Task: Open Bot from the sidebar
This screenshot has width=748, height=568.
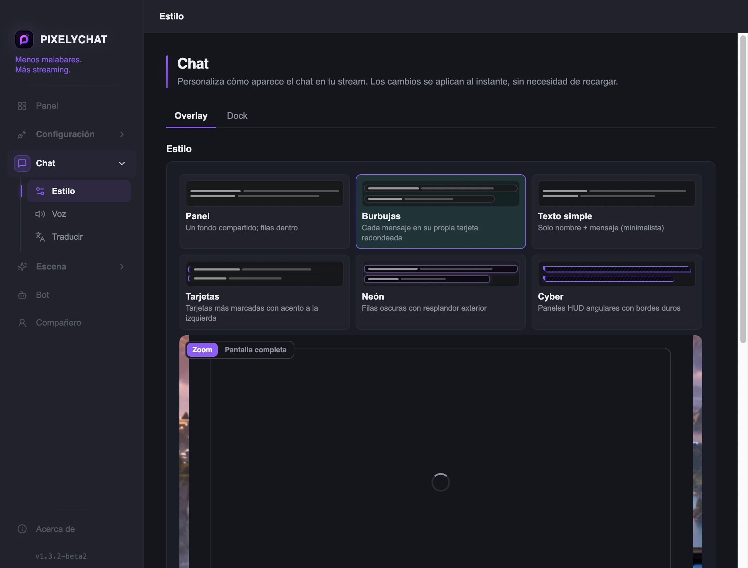Action: pyautogui.click(x=72, y=295)
